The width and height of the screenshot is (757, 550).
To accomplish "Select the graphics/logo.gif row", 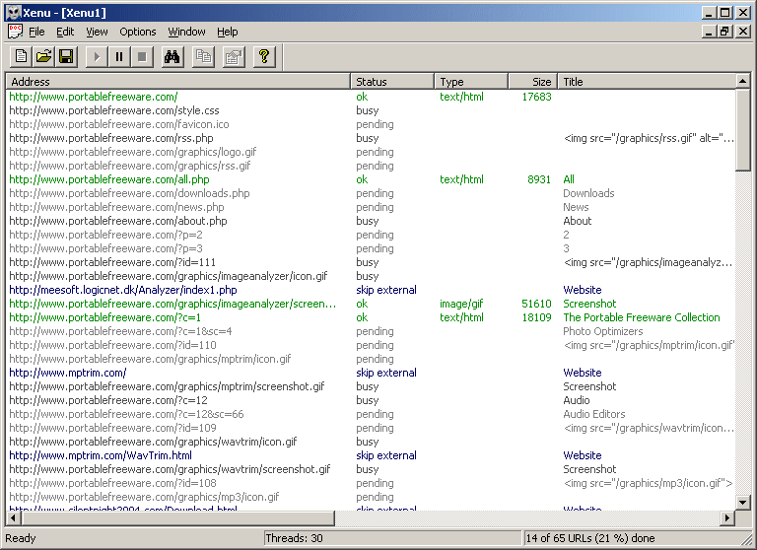I will (x=371, y=152).
